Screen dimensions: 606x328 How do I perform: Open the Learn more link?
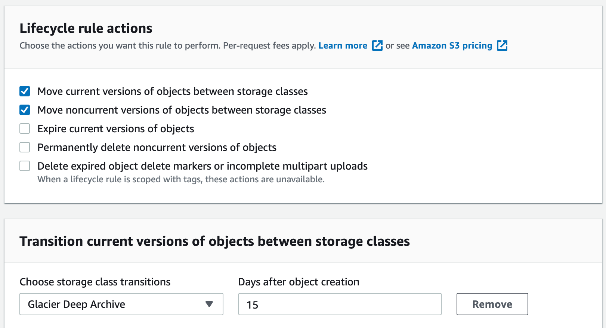click(x=343, y=46)
